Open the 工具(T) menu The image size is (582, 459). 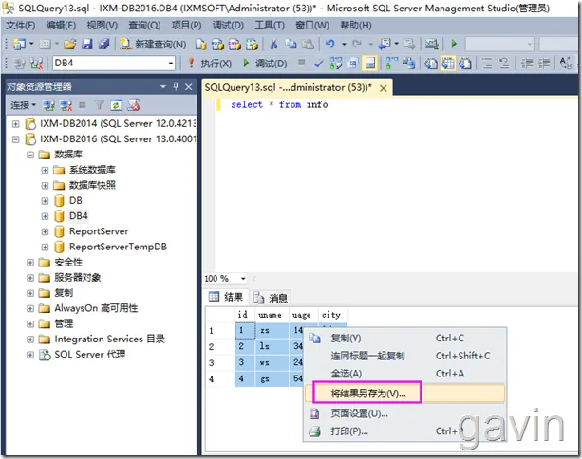point(270,26)
